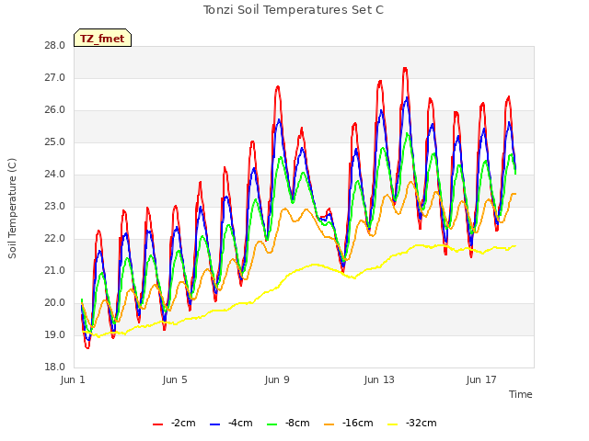This screenshot has height=441, width=589.
Task: Click the 25.0 y-axis tick label
Action: [x=55, y=142]
